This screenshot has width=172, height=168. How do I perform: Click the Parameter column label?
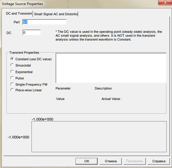click(63, 88)
